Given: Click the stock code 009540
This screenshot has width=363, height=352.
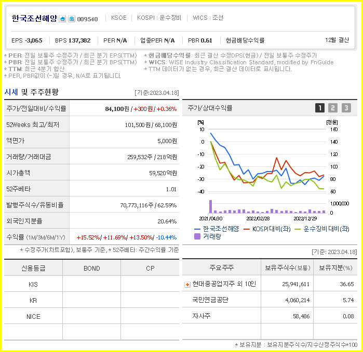Looking at the screenshot, I should 87,19.
